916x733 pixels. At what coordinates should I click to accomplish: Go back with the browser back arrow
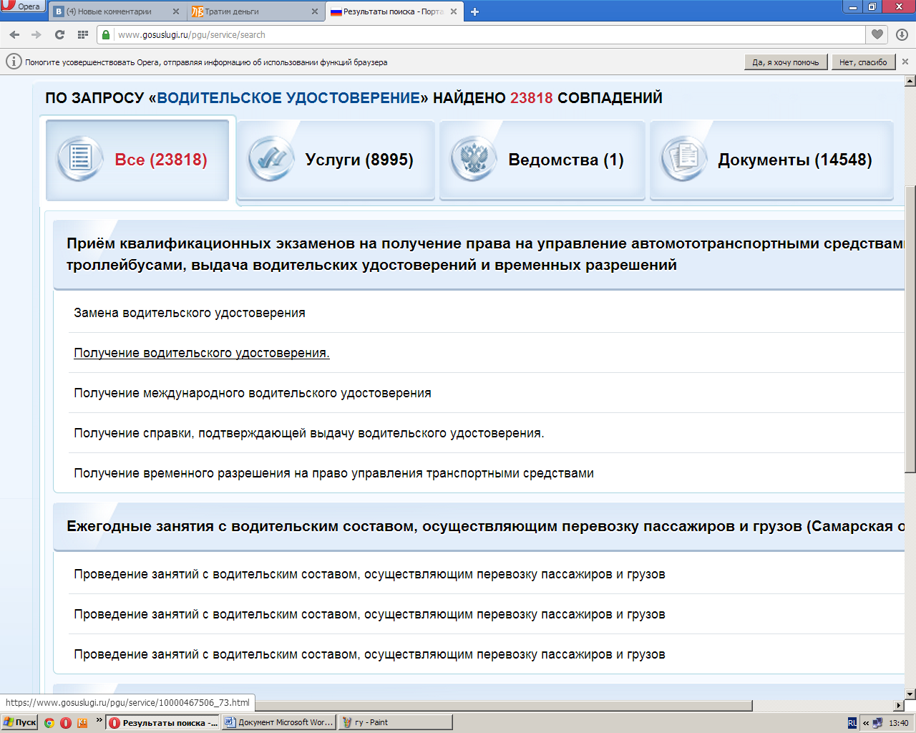click(x=14, y=34)
